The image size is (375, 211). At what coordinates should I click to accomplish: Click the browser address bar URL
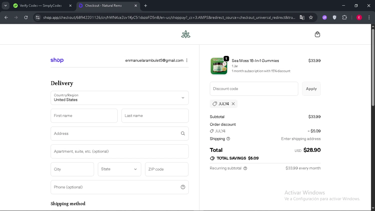[x=169, y=18]
